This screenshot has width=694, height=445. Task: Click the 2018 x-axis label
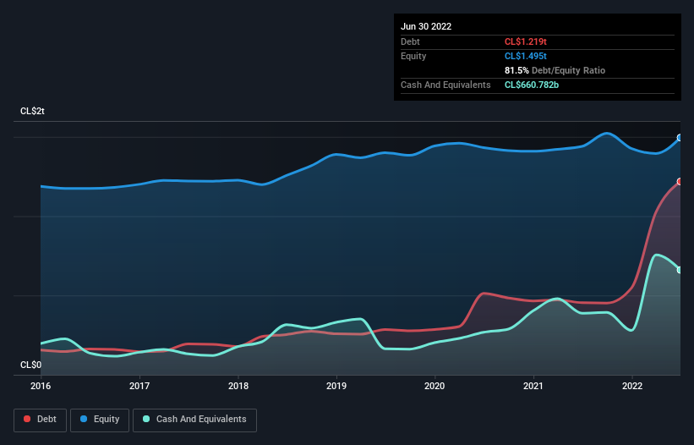tap(238, 386)
